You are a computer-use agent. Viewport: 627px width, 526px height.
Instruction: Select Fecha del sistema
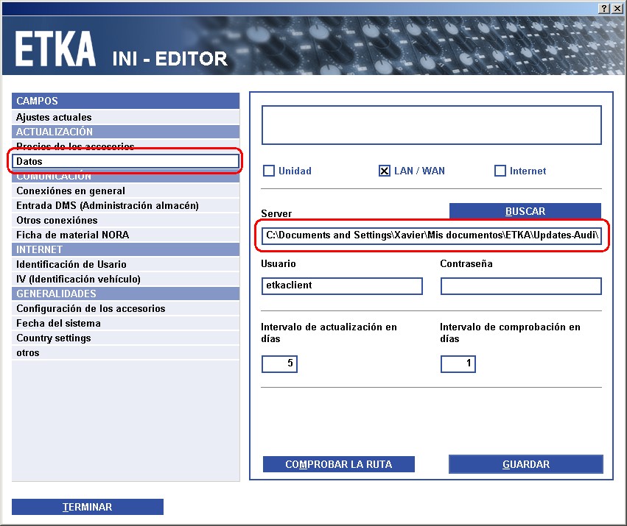[125, 323]
